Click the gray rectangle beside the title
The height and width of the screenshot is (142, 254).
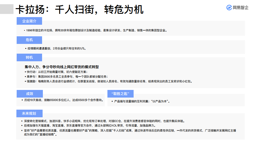pyautogui.click(x=7, y=9)
